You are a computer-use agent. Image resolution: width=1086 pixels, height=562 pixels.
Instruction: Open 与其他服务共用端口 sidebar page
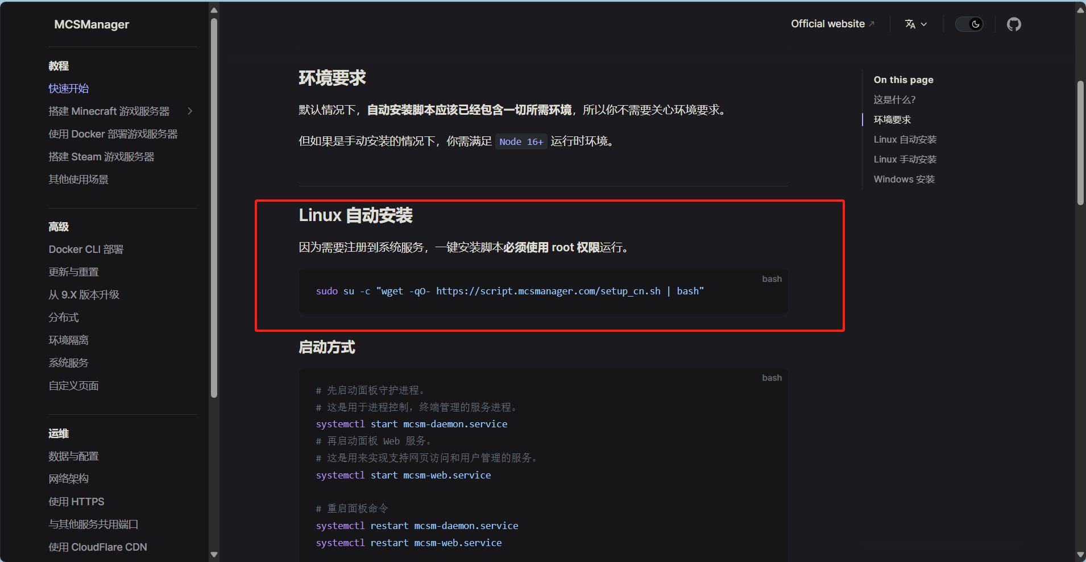(x=94, y=524)
